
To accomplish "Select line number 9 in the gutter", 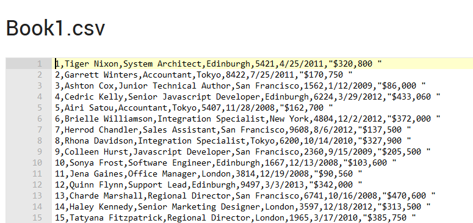I will pyautogui.click(x=39, y=152).
